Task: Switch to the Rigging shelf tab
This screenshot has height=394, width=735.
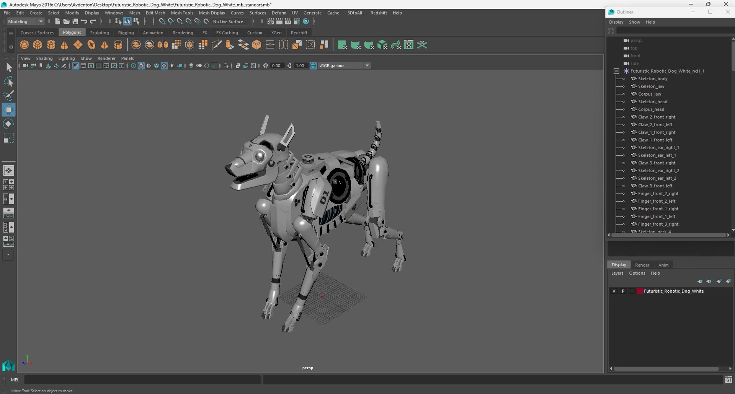Action: 126,33
